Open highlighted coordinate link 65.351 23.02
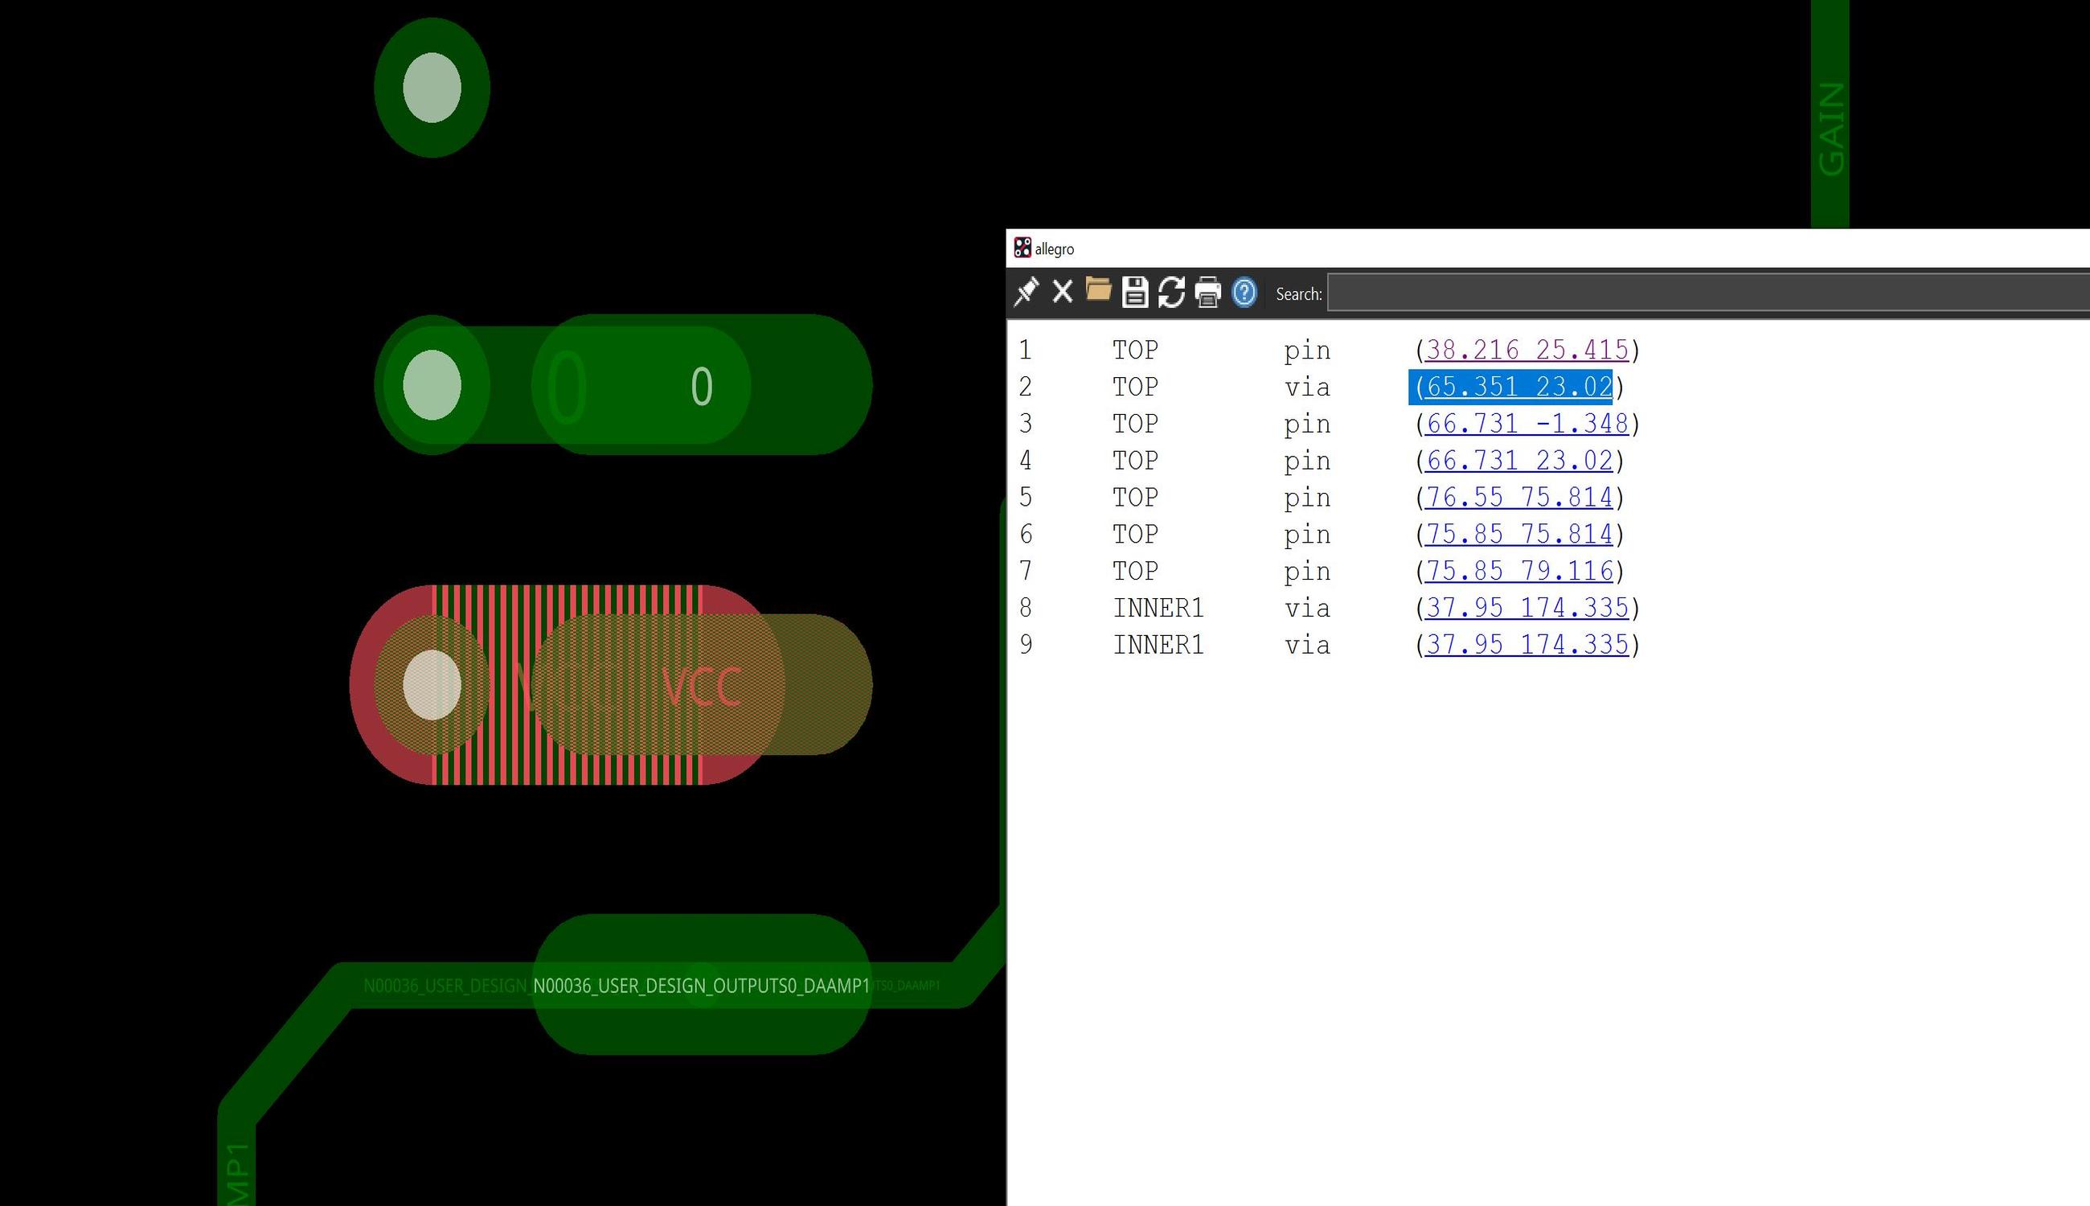The image size is (2090, 1206). (1518, 387)
